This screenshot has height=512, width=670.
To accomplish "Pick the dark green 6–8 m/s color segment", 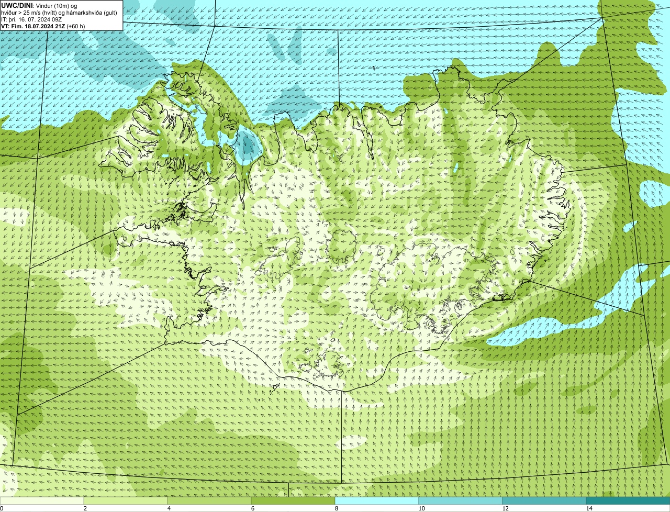I will coord(293,500).
